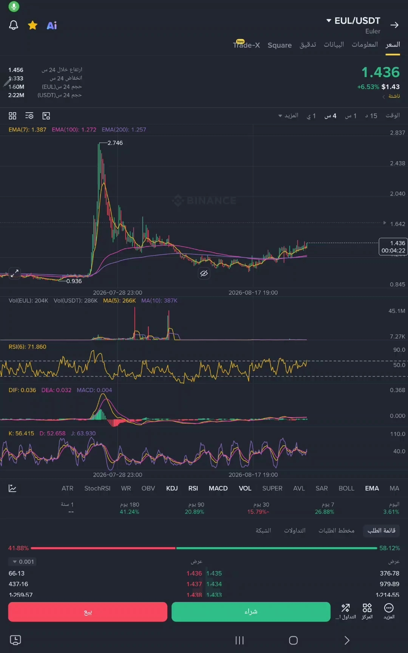Enable the AVL indicator
408x653 pixels.
coord(299,488)
